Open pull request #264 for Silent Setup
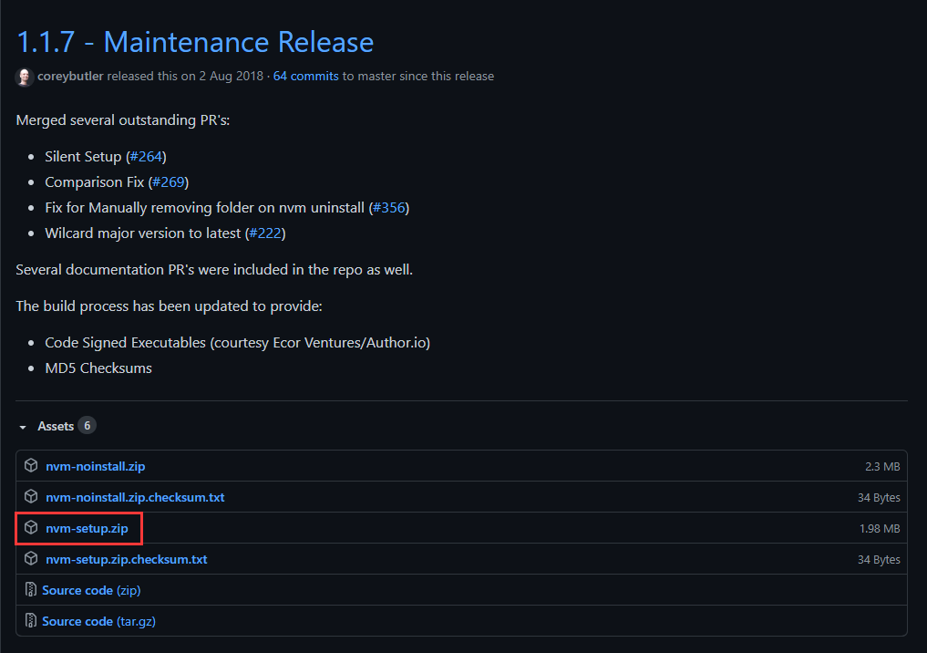This screenshot has width=927, height=653. (x=146, y=156)
